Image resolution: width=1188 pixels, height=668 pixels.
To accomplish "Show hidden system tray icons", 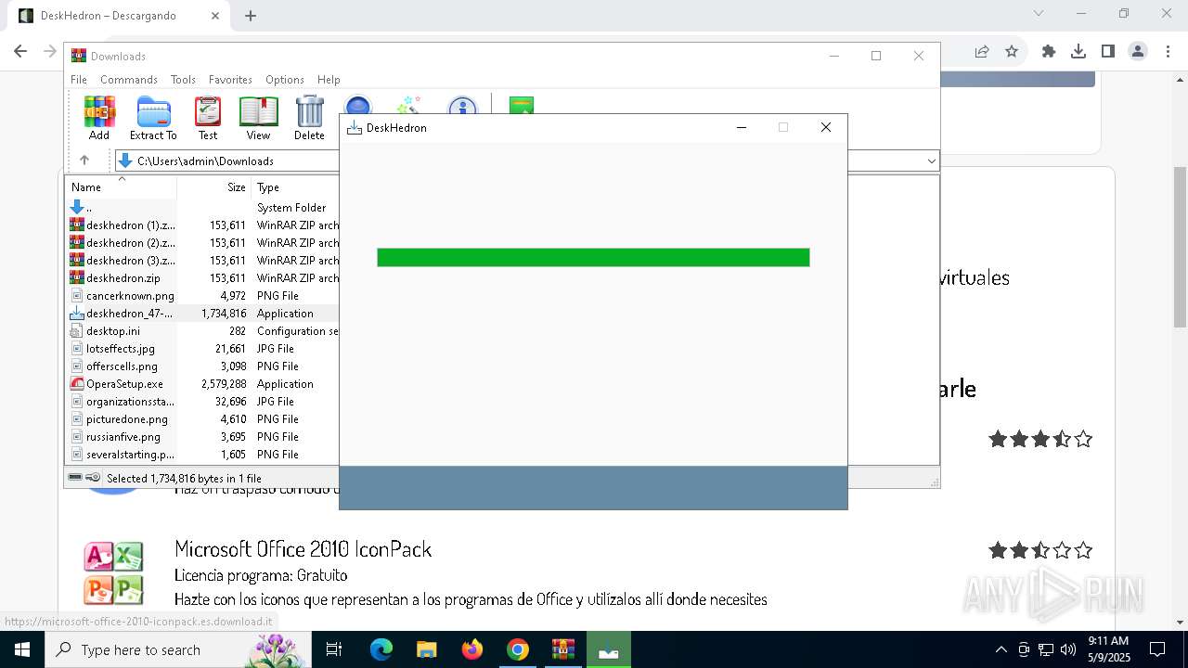I will click(x=1001, y=649).
